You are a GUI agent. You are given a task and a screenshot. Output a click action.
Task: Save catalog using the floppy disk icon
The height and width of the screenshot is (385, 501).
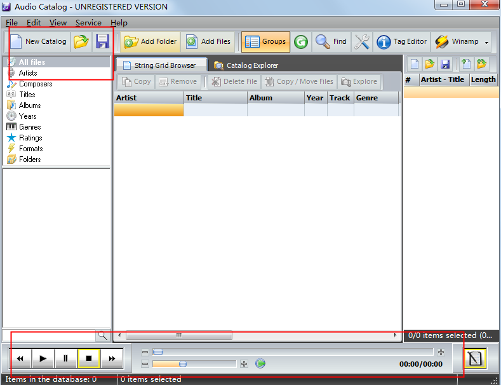coord(102,41)
